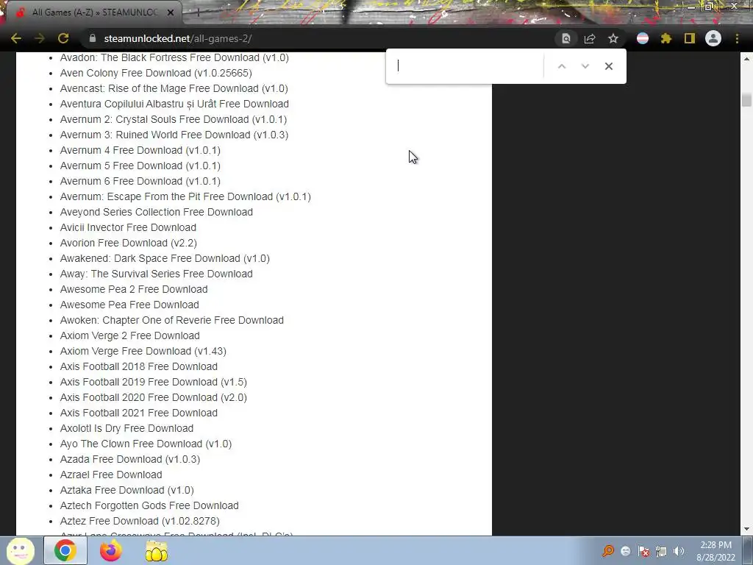Close the find bar
753x565 pixels.
pos(608,66)
